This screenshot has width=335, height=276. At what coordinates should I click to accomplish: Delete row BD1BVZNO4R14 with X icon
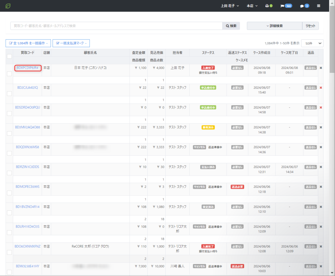point(321,207)
